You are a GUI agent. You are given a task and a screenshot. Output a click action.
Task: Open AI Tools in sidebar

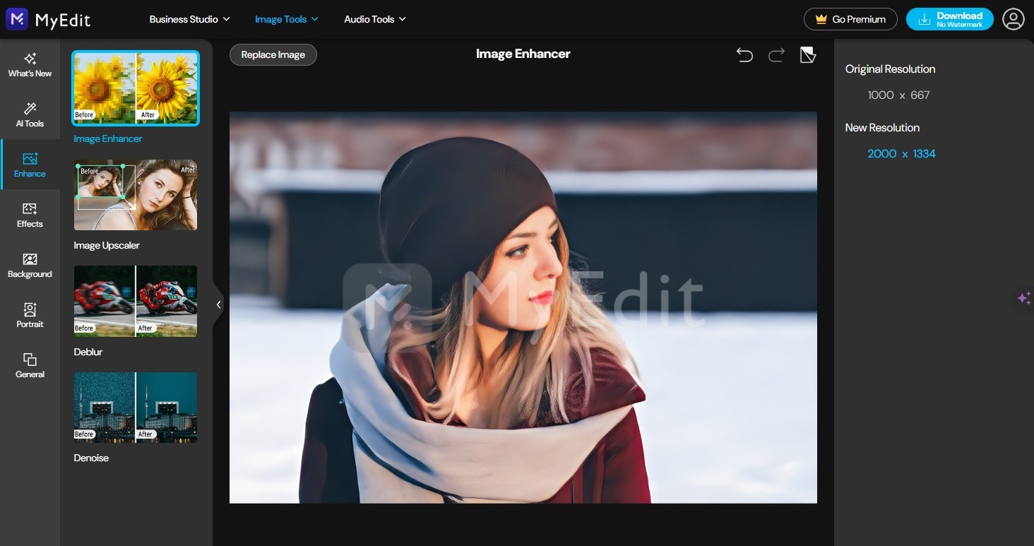30,114
